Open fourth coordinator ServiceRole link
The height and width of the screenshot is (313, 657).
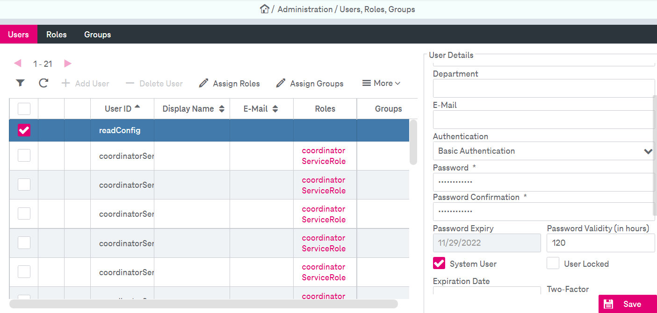(x=324, y=243)
